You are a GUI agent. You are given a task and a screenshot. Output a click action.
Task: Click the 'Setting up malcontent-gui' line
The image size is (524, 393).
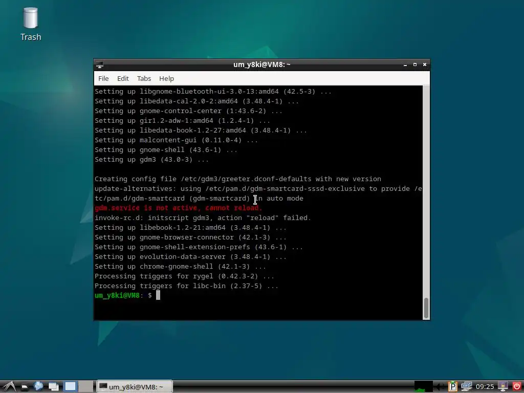coord(176,140)
